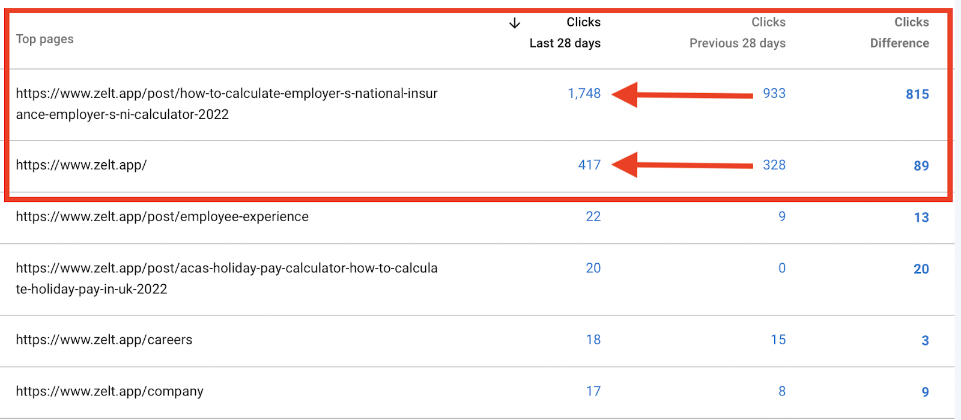Click the 815 clicks difference value
Viewport: 961px width, 420px height.
(917, 94)
